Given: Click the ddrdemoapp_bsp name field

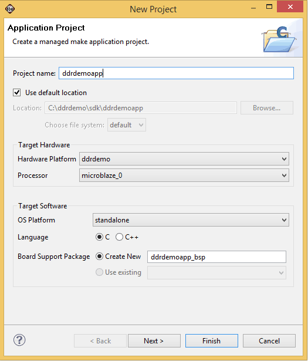Looking at the screenshot, I should (x=216, y=257).
